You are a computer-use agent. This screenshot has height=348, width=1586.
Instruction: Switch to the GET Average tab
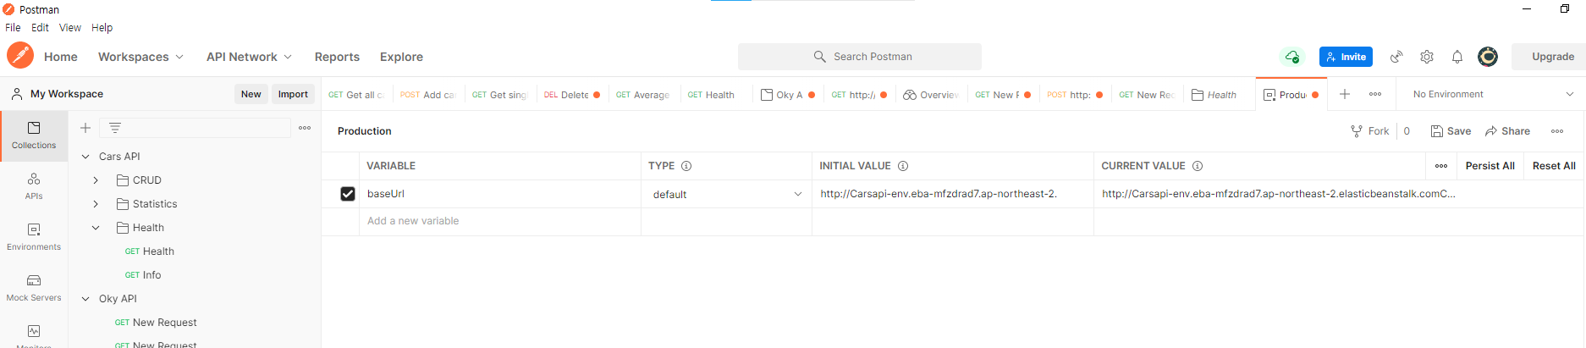(x=642, y=95)
